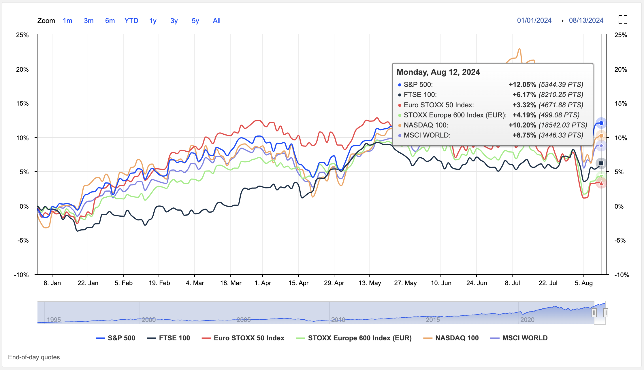Click the '10. Jun' x-axis label
The width and height of the screenshot is (644, 370).
pos(441,283)
